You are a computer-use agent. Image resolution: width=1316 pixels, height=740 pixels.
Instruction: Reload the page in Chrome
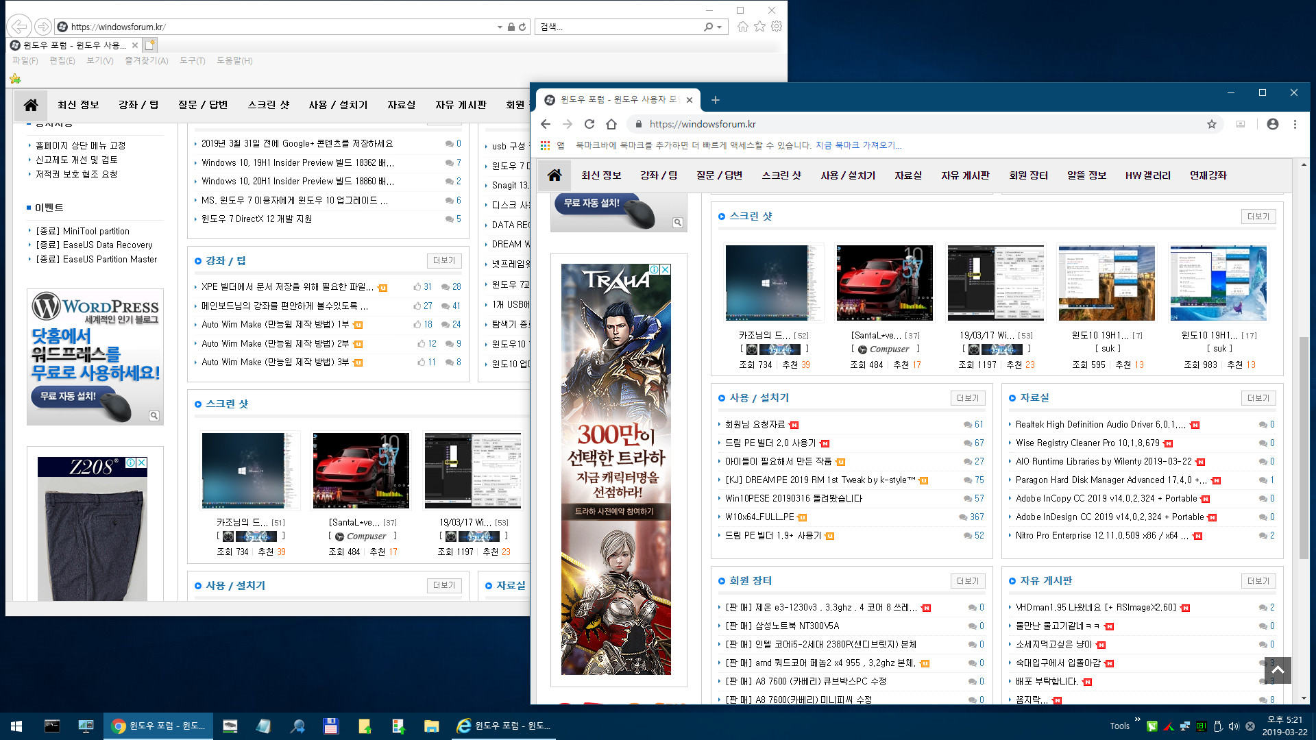click(x=589, y=124)
